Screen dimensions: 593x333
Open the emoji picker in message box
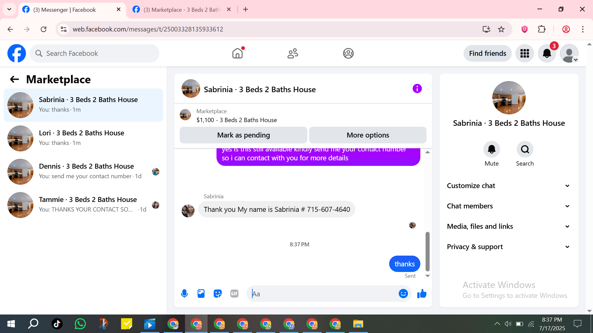point(403,294)
